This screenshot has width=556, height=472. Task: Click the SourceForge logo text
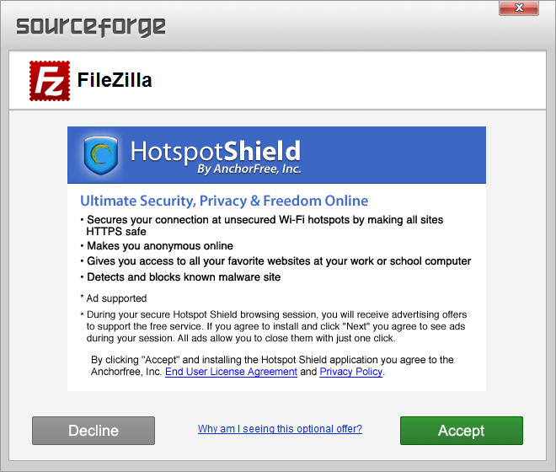(x=91, y=27)
